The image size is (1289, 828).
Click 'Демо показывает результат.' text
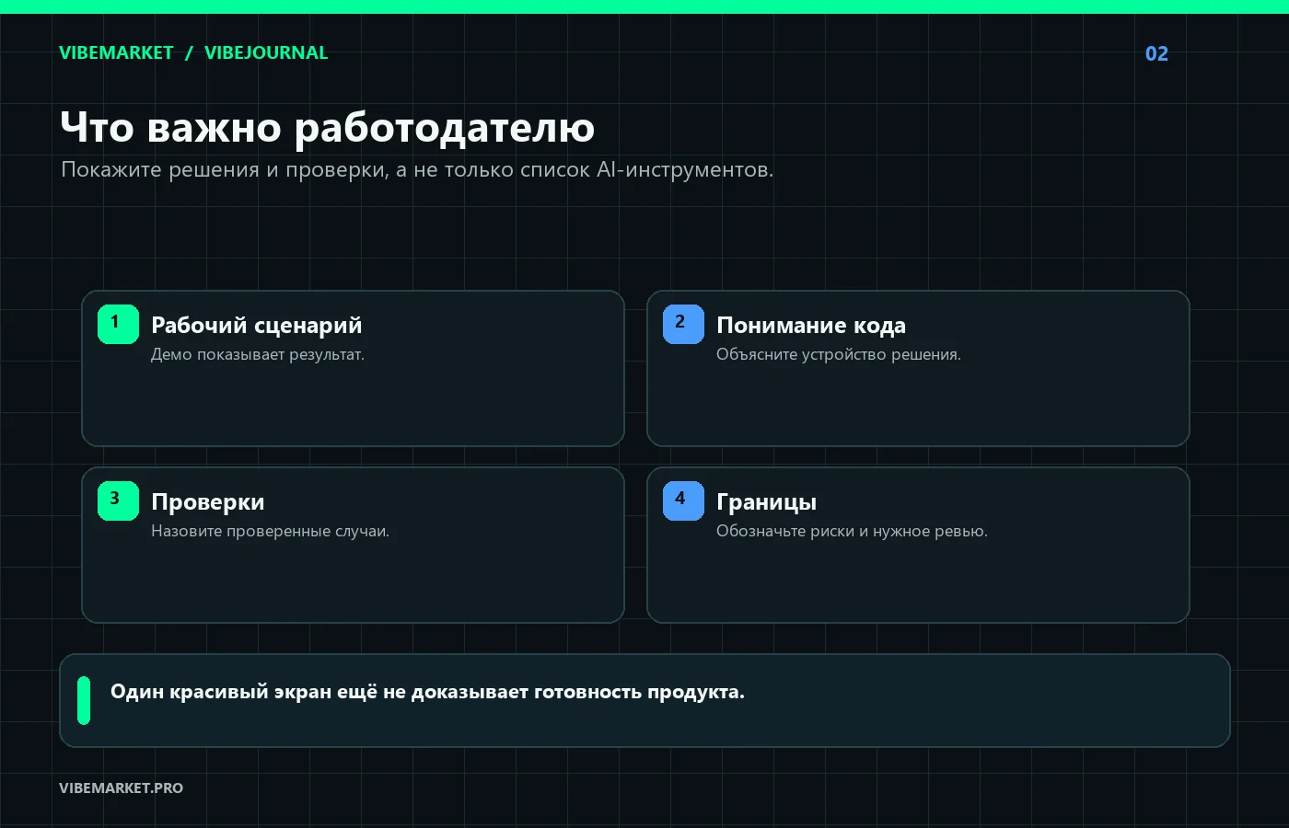tap(258, 354)
